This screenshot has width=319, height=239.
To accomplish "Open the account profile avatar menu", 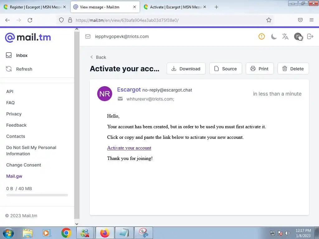I will click(x=298, y=37).
